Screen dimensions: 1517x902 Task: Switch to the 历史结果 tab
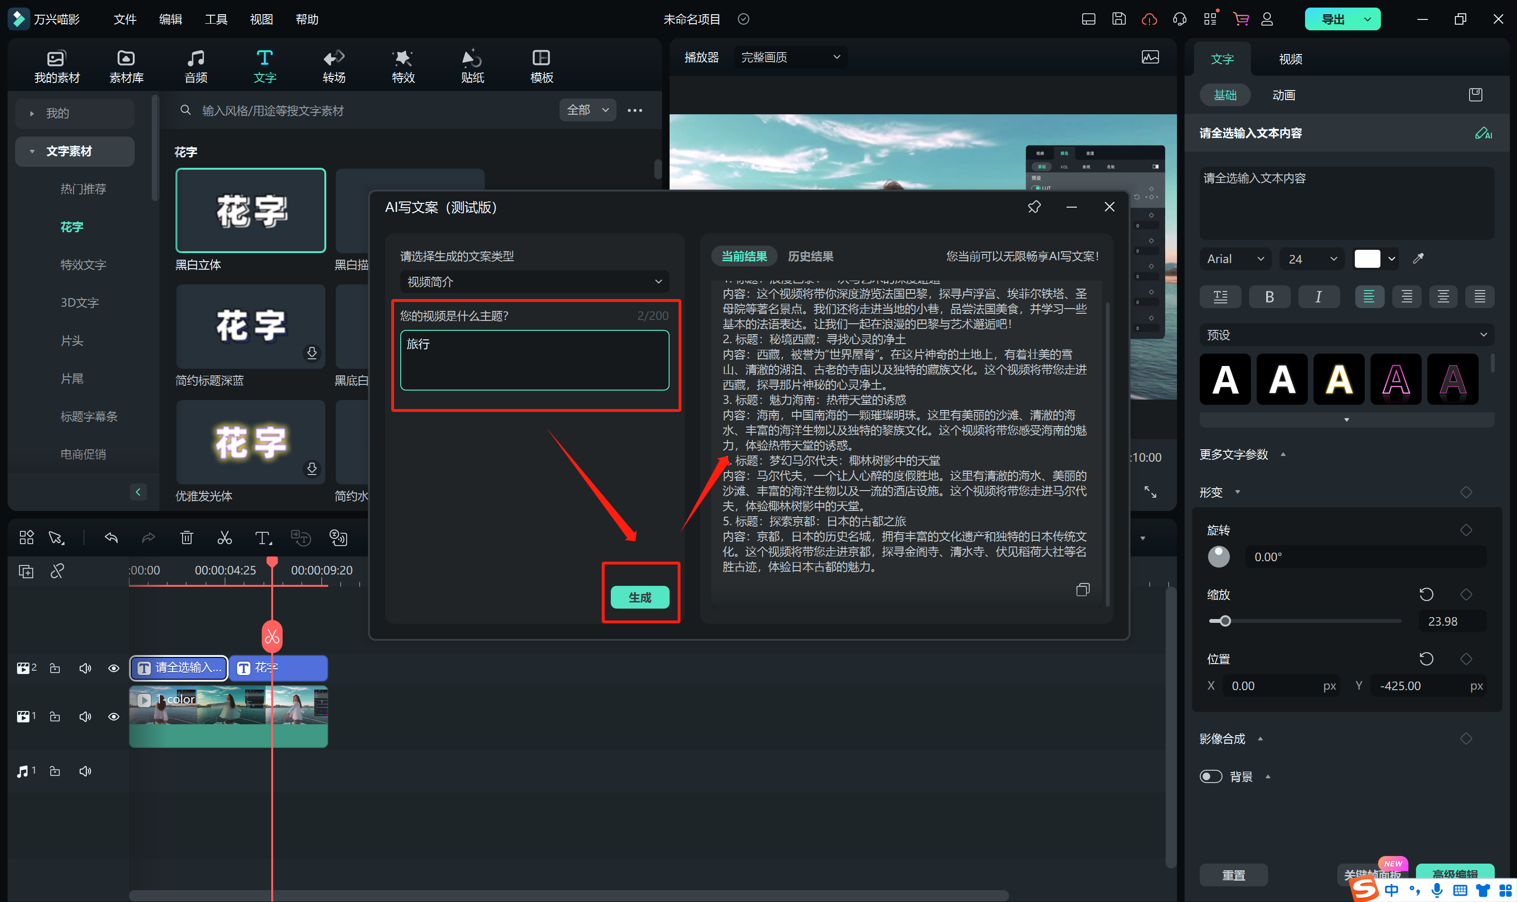810,256
